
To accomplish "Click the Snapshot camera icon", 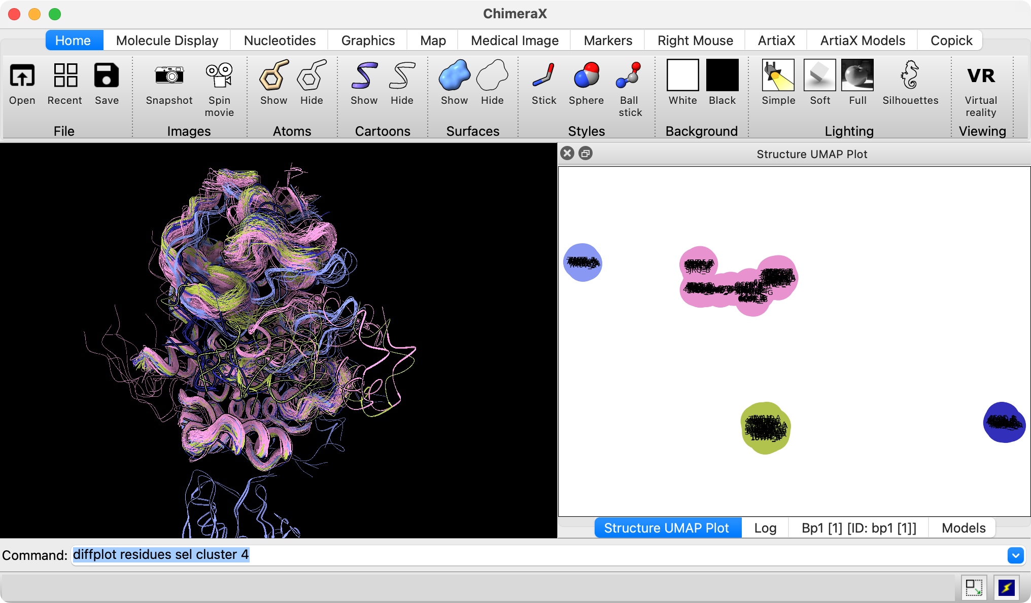I will [169, 76].
